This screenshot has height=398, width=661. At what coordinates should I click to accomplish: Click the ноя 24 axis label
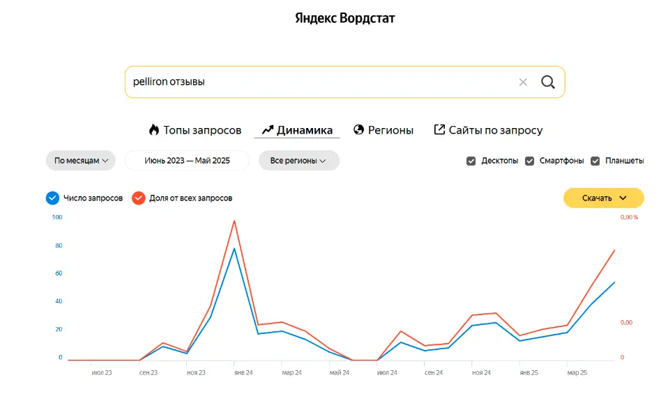[x=481, y=372]
